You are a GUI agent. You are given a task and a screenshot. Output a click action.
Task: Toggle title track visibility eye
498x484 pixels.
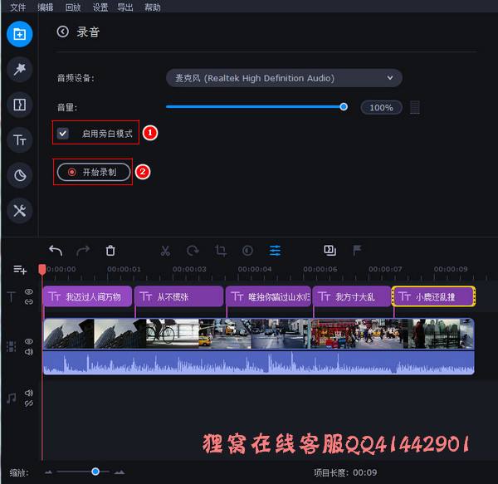29,291
